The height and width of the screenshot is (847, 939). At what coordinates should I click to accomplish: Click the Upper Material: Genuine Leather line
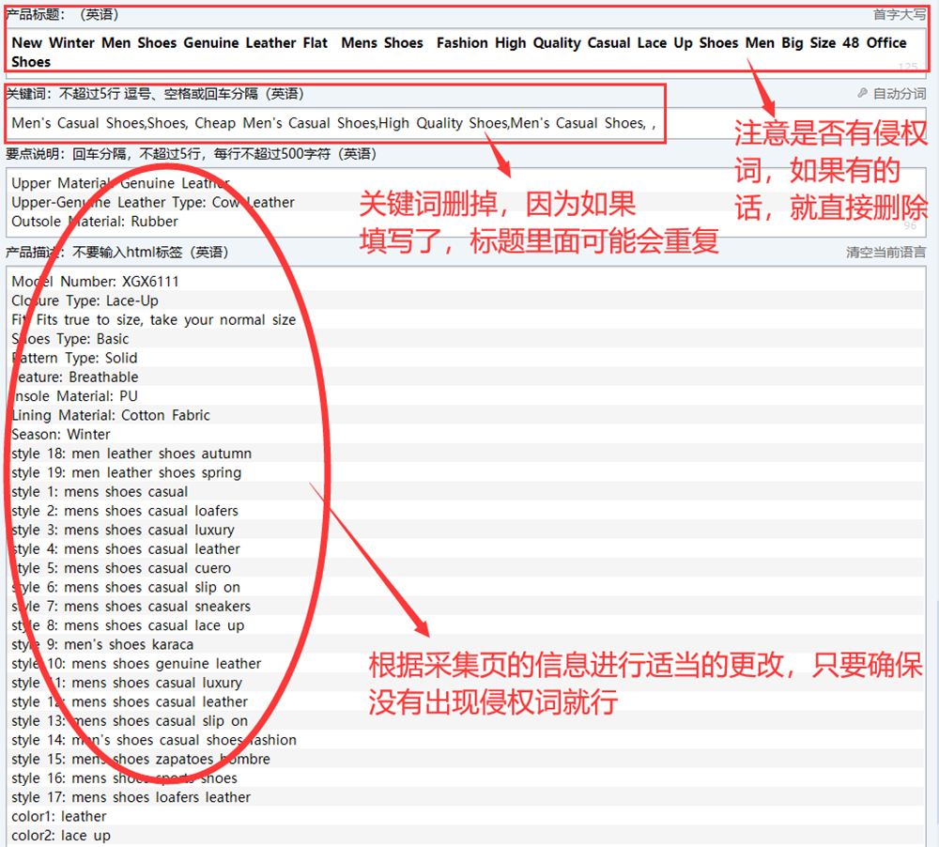pyautogui.click(x=120, y=184)
